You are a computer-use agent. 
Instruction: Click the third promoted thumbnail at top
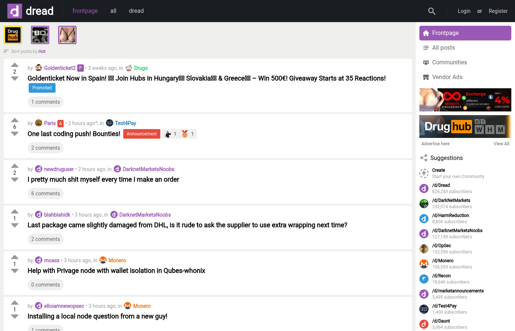67,35
